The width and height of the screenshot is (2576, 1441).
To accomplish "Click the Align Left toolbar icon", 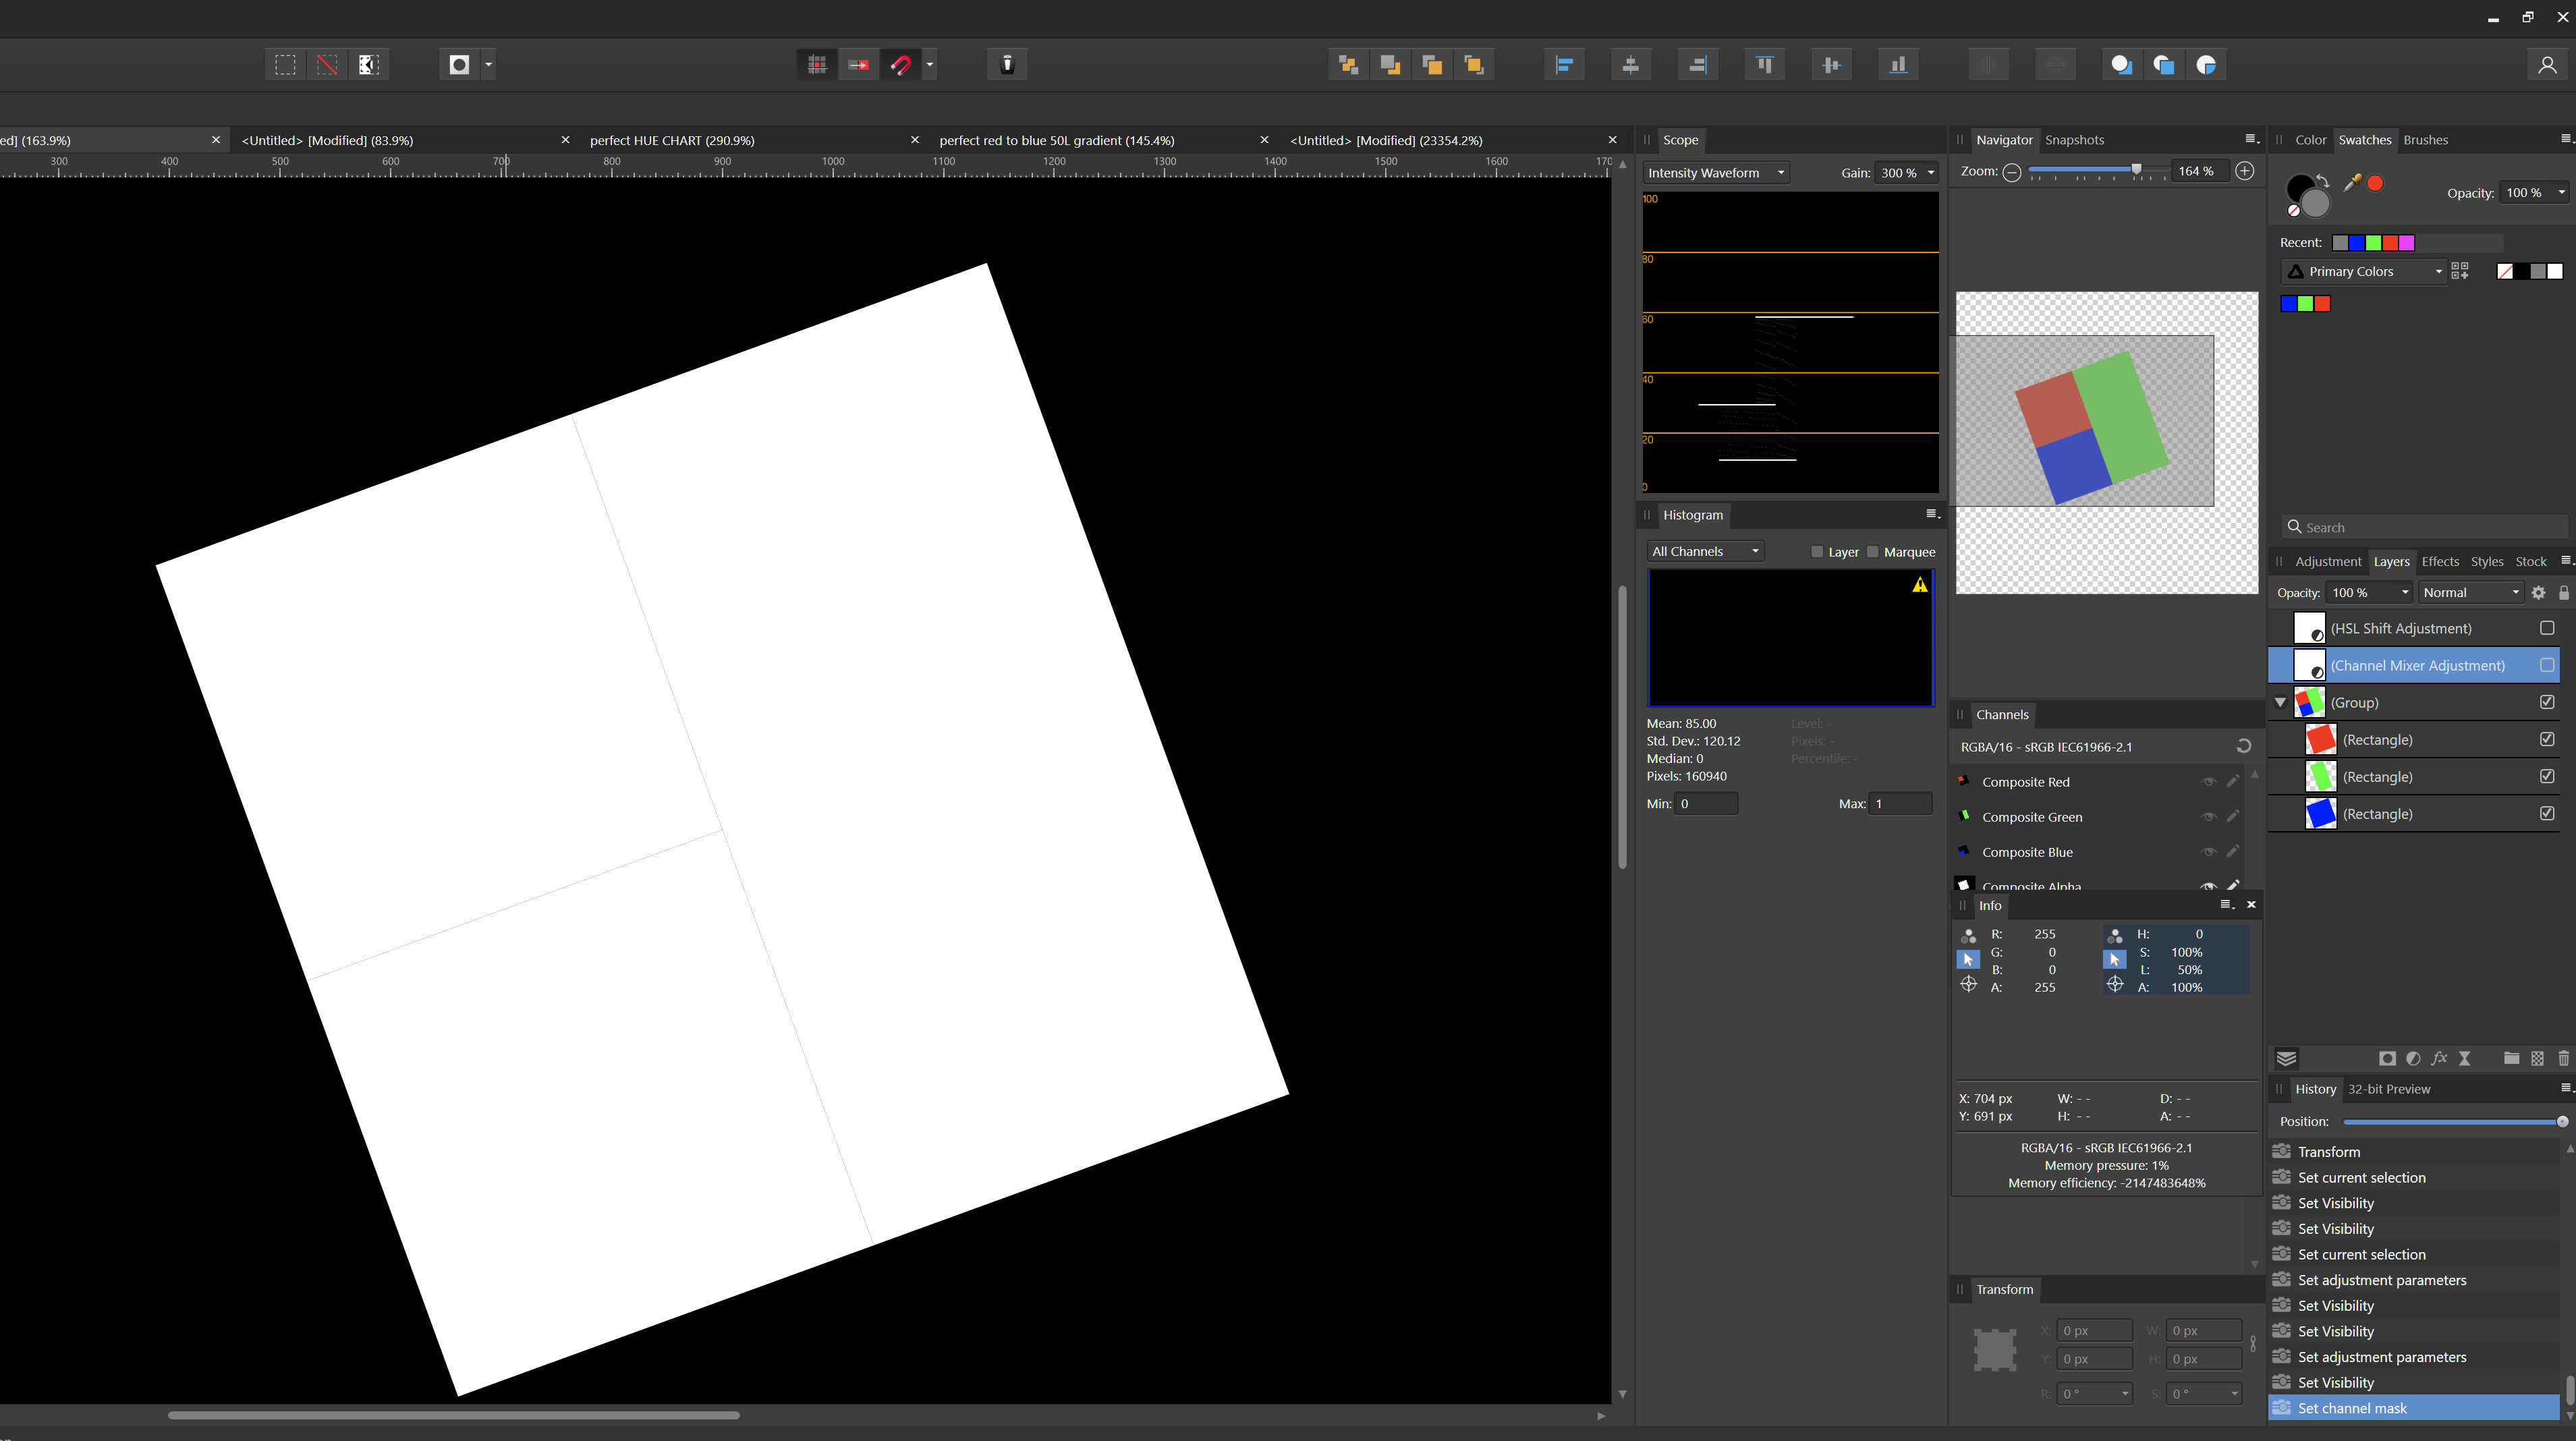I will (1564, 65).
